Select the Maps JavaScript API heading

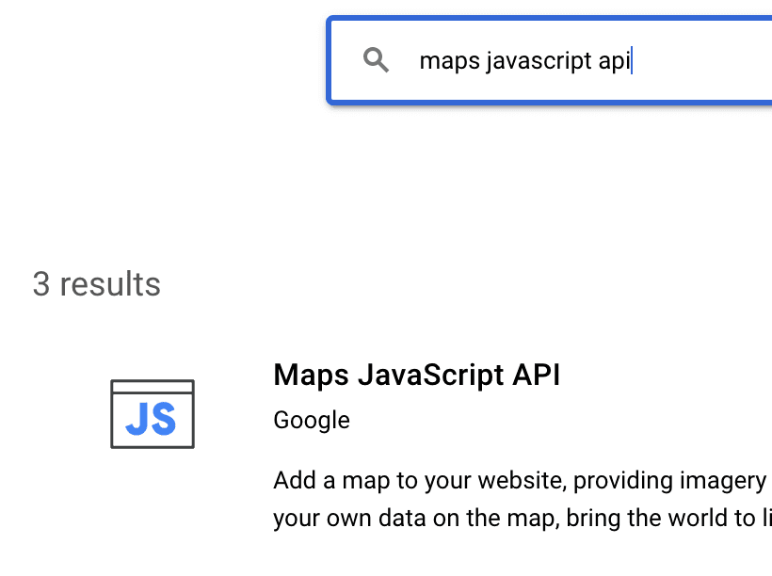pyautogui.click(x=417, y=375)
